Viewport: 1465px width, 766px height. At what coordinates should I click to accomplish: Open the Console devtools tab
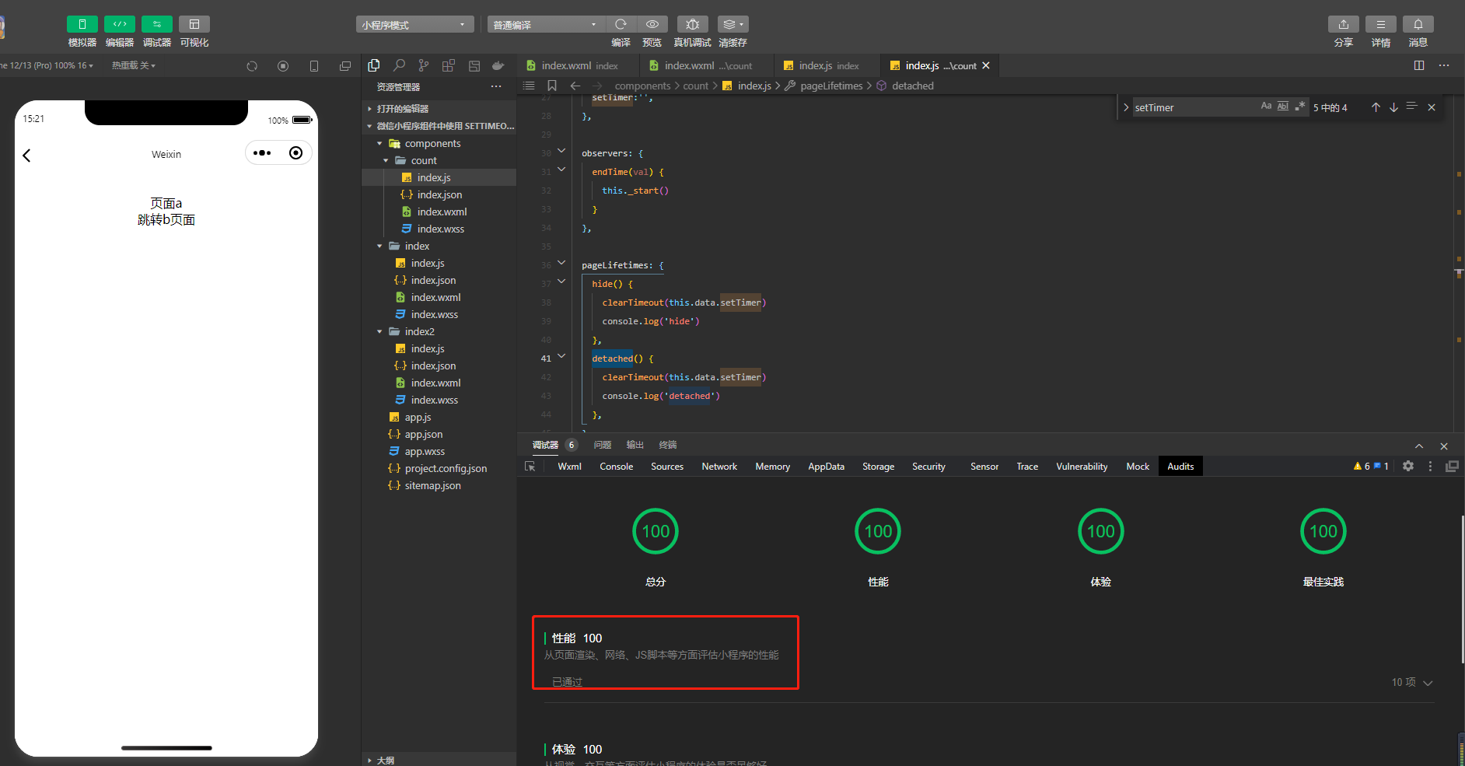tap(616, 467)
